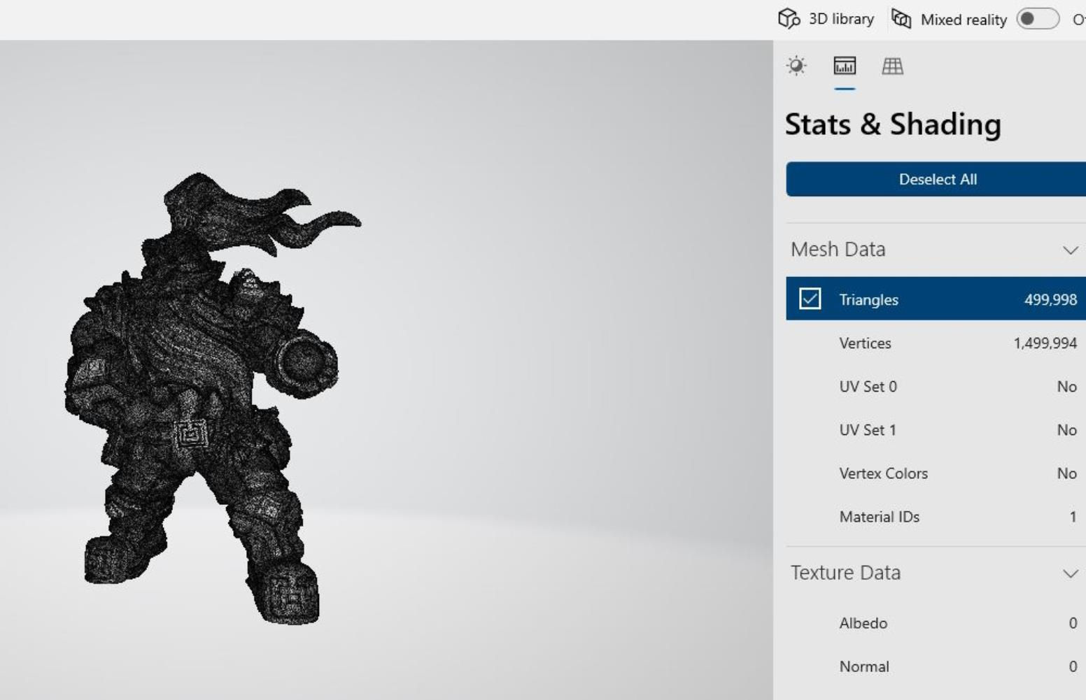
Task: Open the 3D library
Action: point(826,19)
